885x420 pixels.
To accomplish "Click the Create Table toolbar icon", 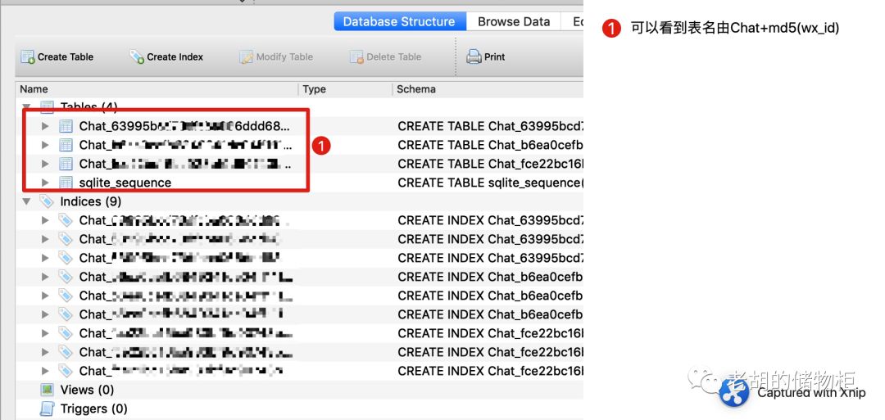I will pos(27,57).
